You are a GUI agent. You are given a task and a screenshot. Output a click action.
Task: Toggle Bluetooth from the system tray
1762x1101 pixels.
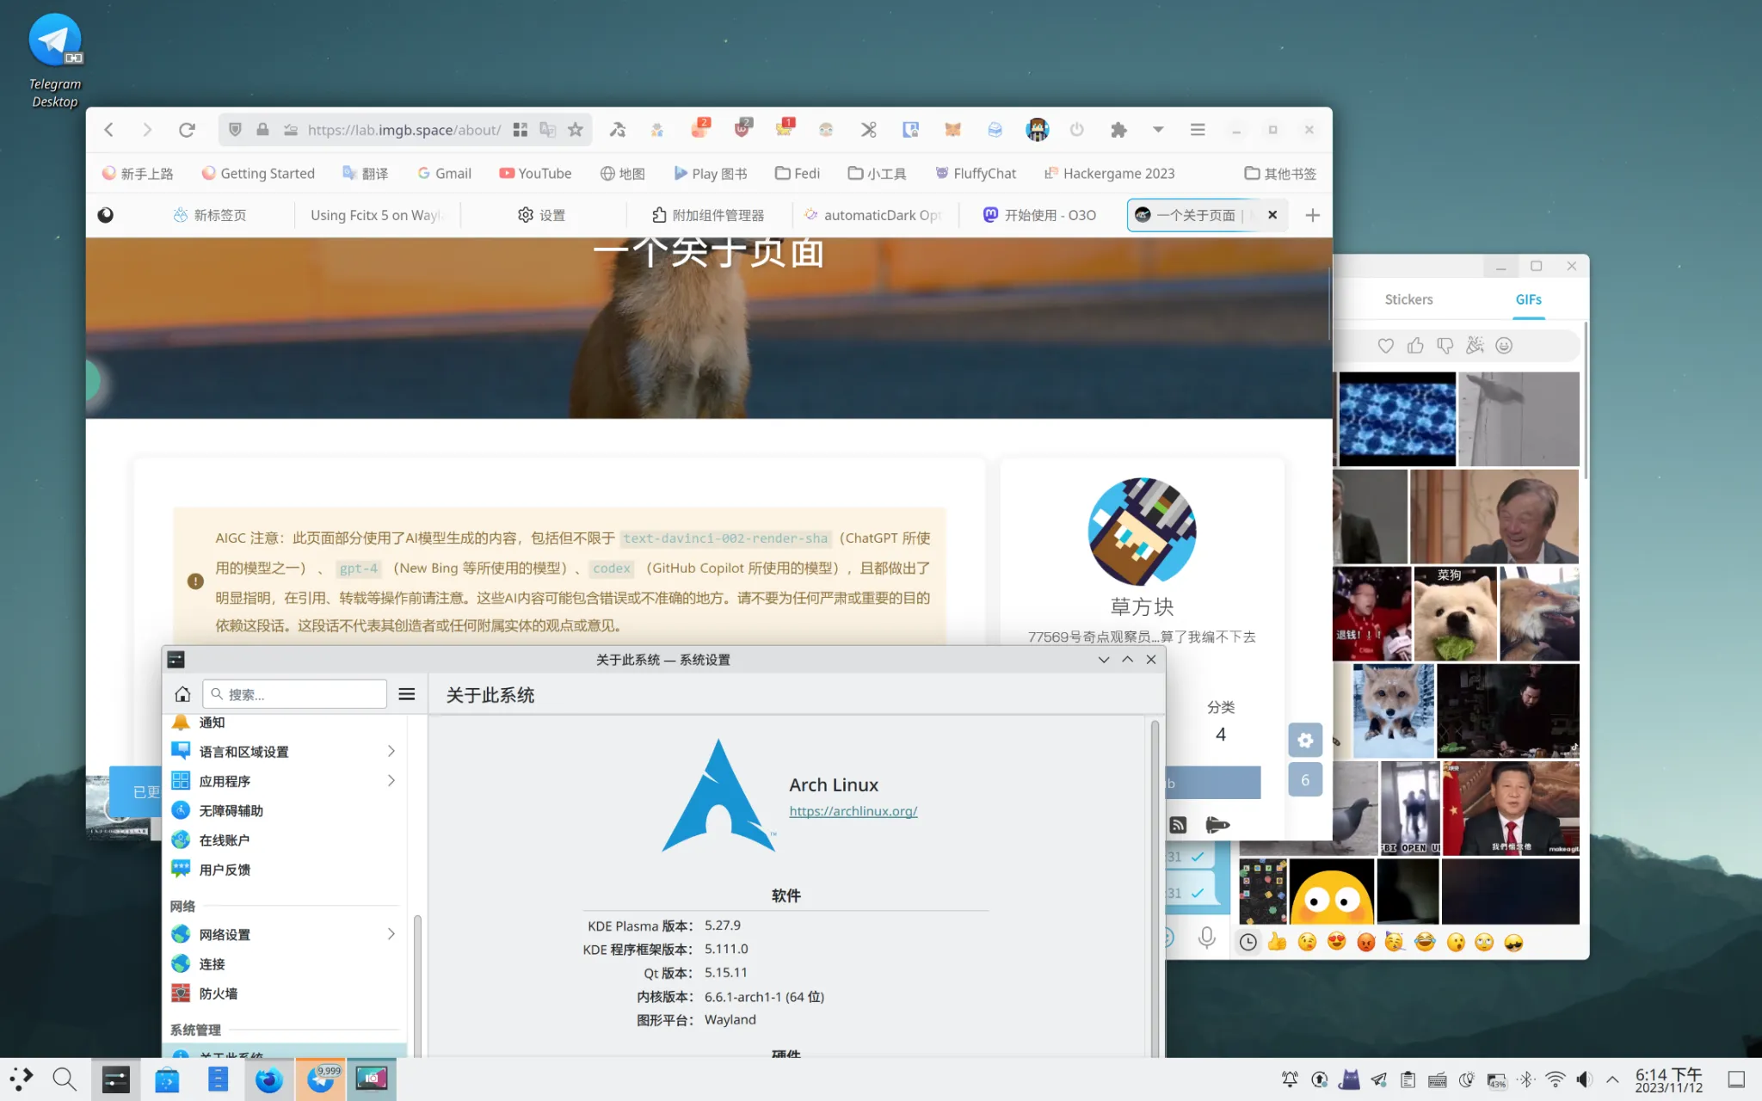[1525, 1079]
